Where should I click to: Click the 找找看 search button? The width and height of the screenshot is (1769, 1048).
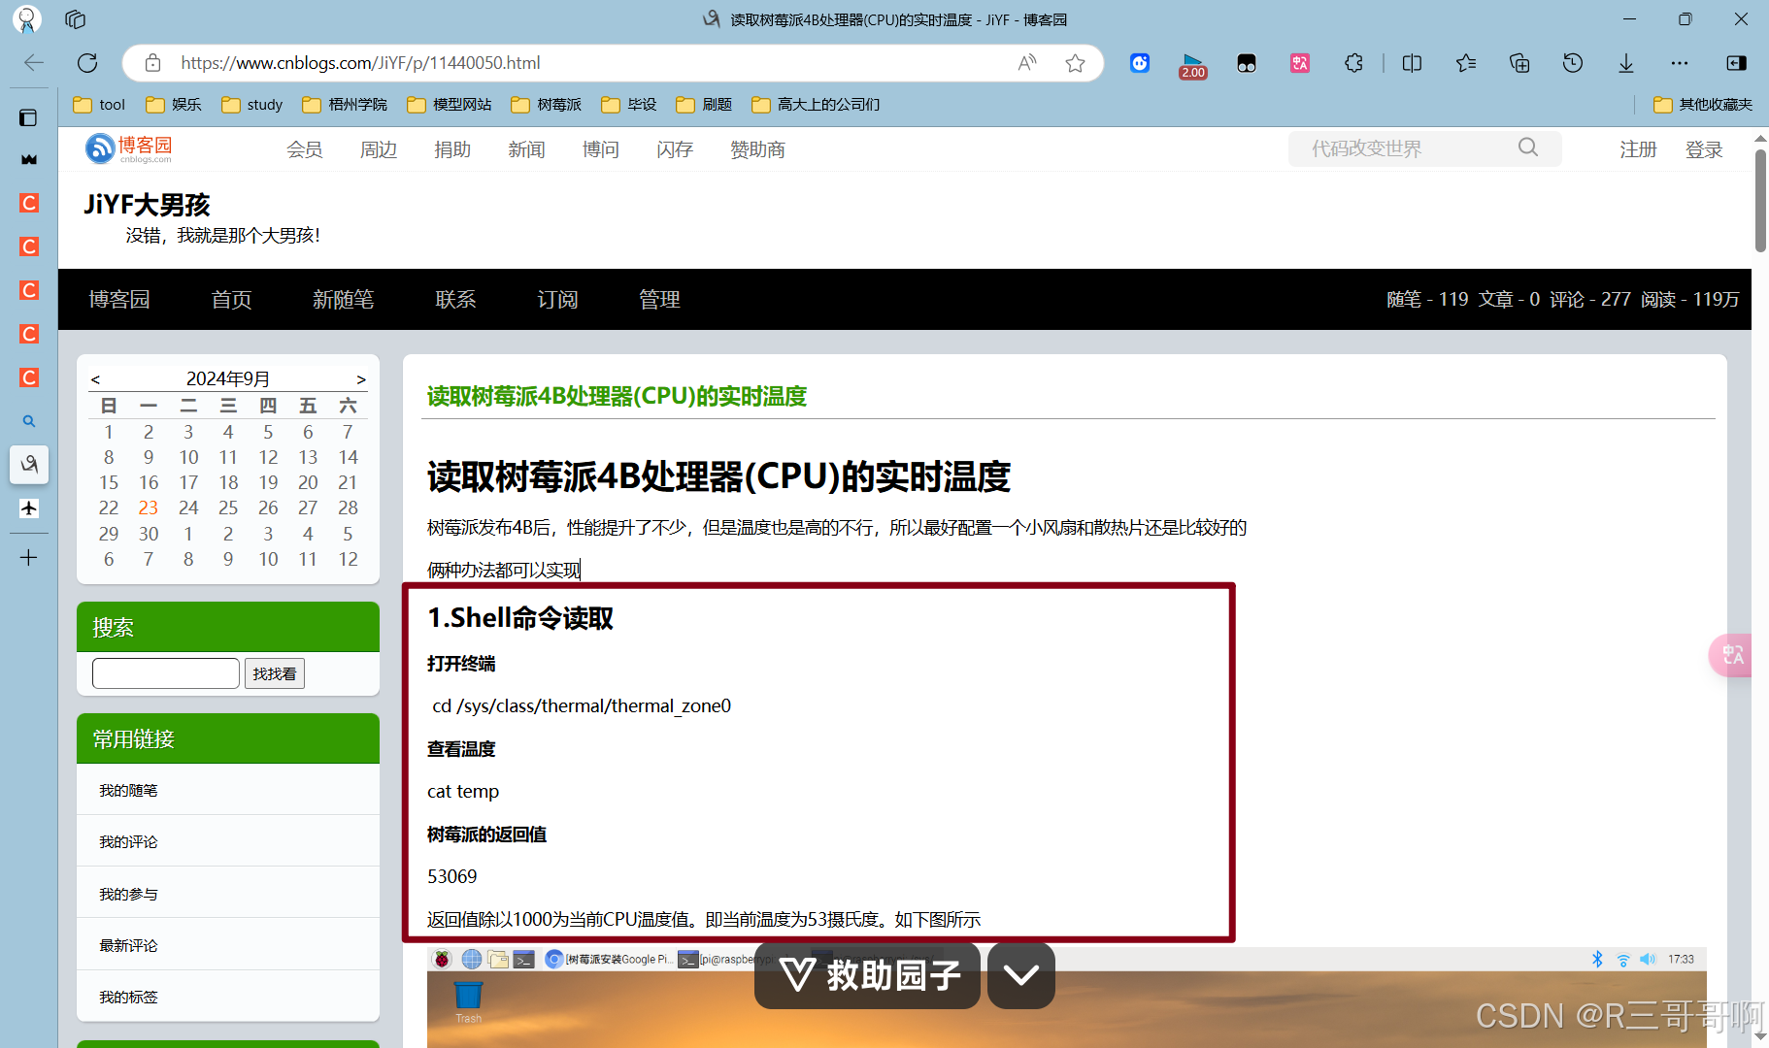pyautogui.click(x=275, y=673)
